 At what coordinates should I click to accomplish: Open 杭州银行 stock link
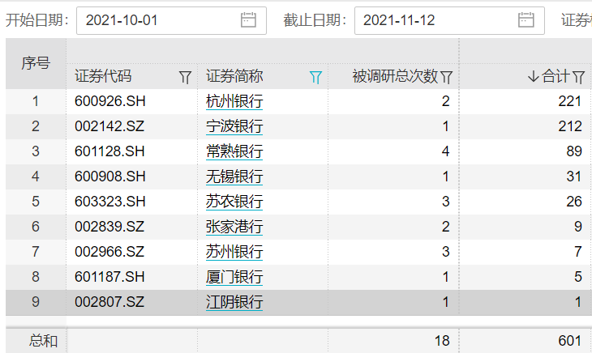coord(234,101)
